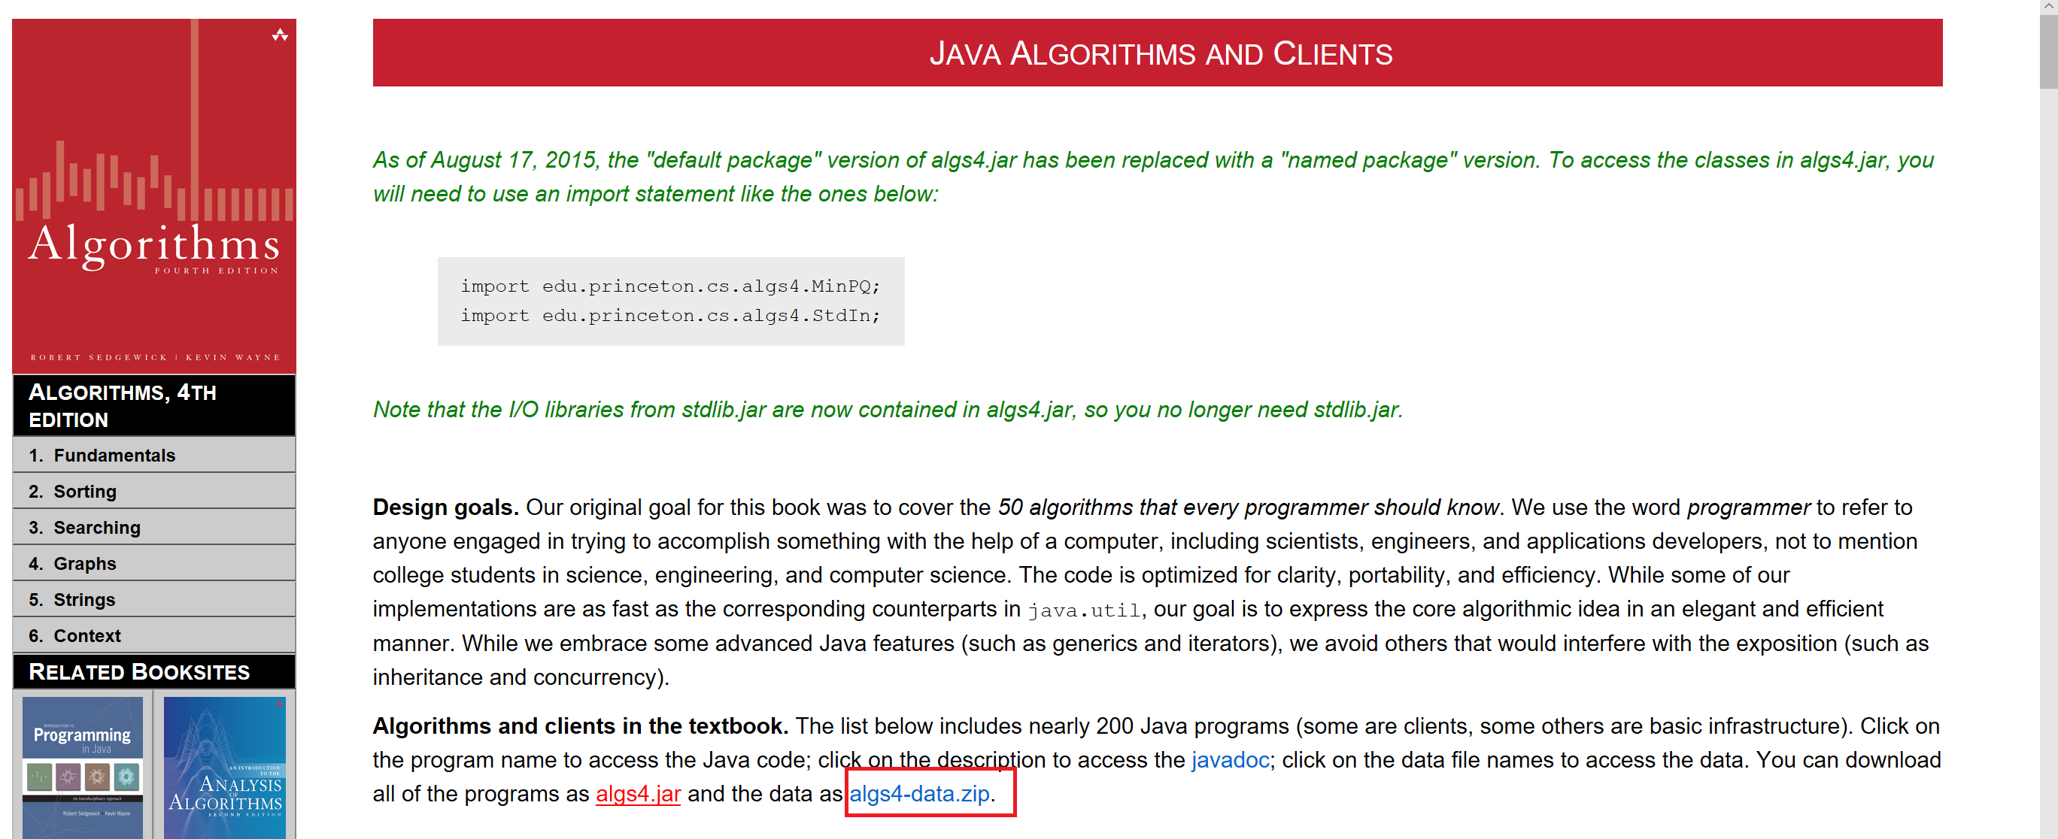Click the Algorithms book cover image
The width and height of the screenshot is (2058, 839).
(154, 195)
